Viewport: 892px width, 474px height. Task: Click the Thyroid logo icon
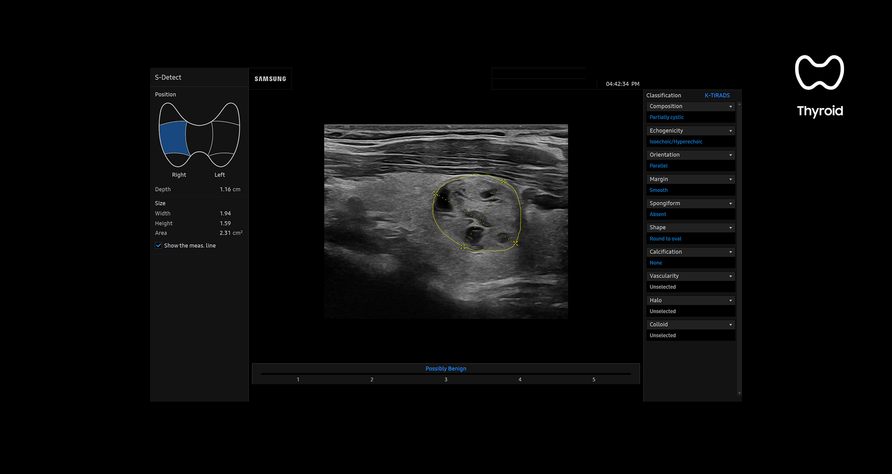pyautogui.click(x=819, y=72)
